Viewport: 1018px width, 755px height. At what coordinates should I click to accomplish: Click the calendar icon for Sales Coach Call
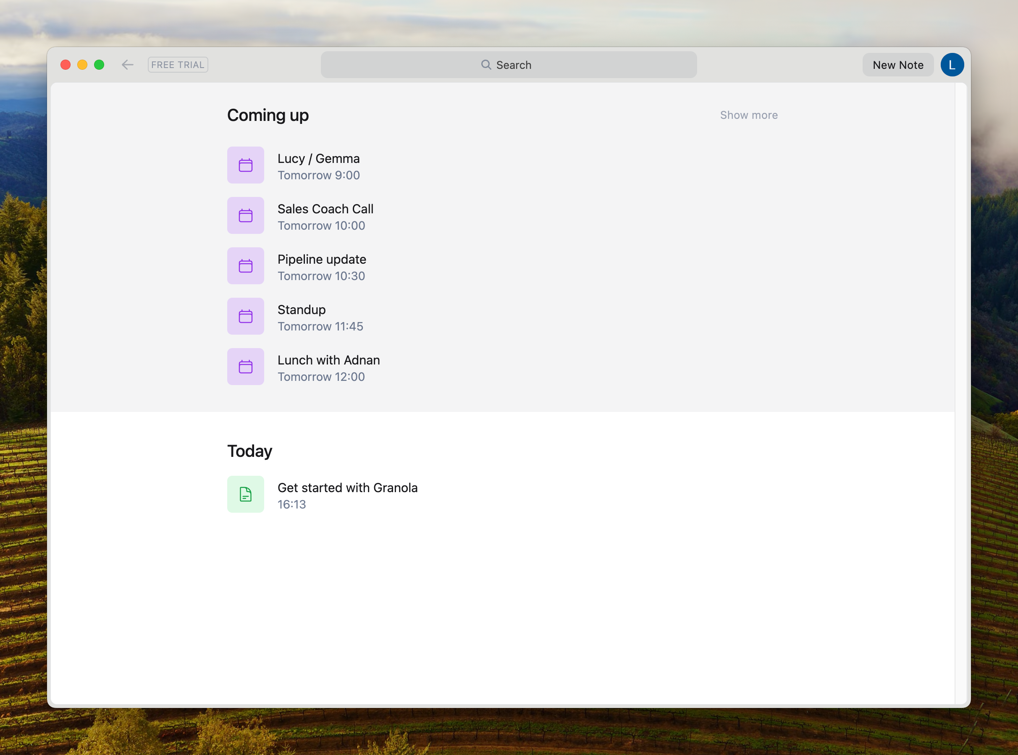(246, 215)
